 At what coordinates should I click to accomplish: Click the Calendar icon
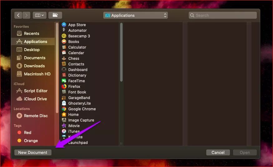(64, 53)
